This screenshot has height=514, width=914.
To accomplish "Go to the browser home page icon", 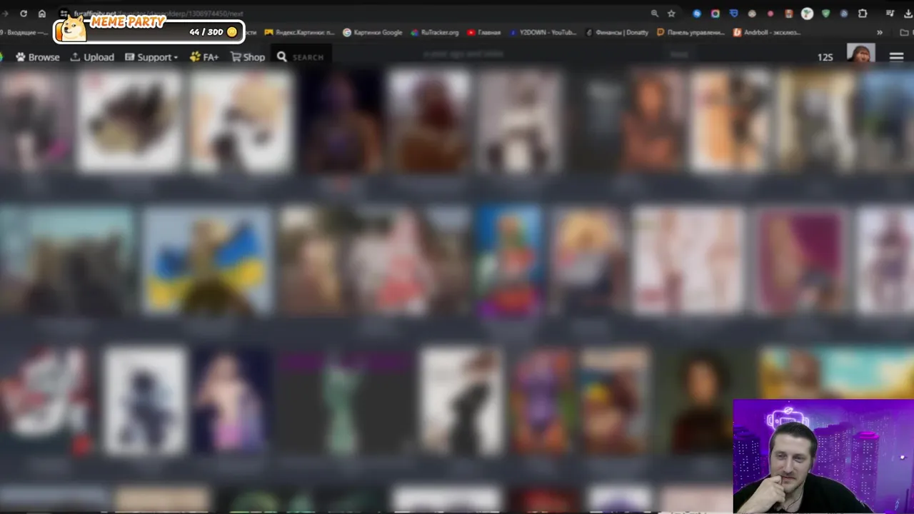I will pos(42,14).
